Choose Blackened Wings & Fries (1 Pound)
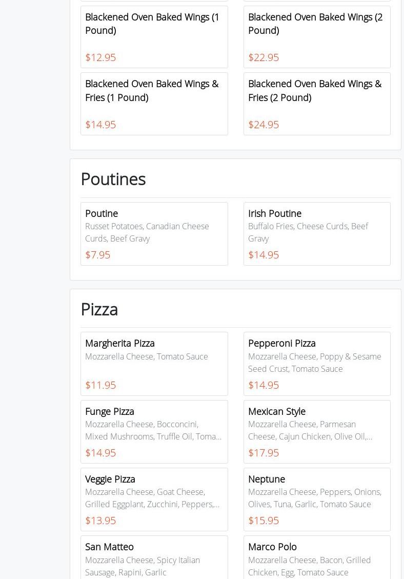Image resolution: width=404 pixels, height=579 pixels. click(154, 104)
